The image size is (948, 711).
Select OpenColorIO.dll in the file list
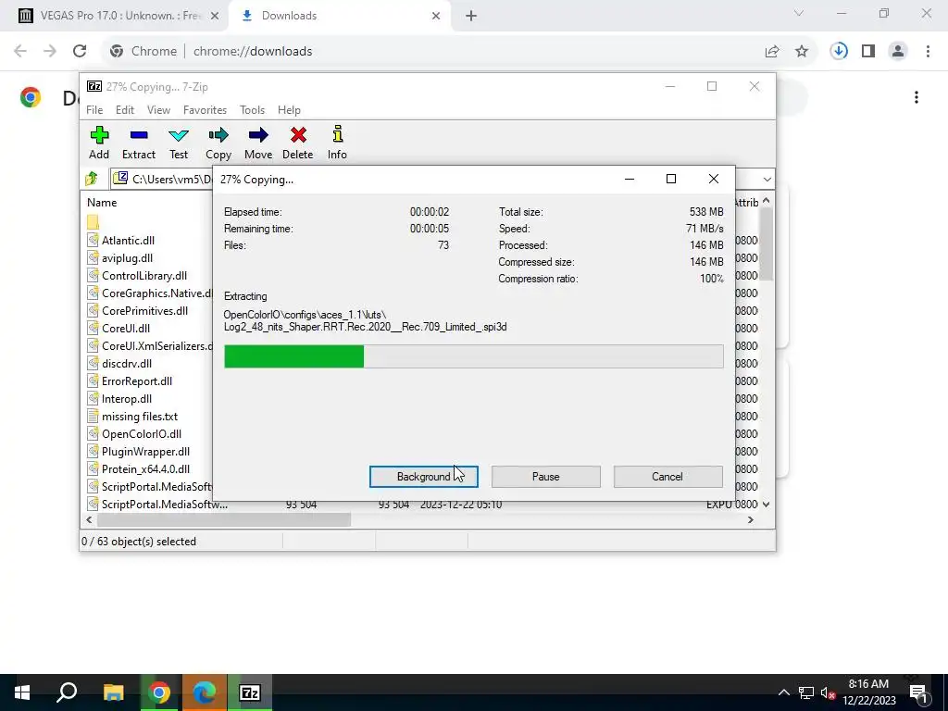(142, 433)
